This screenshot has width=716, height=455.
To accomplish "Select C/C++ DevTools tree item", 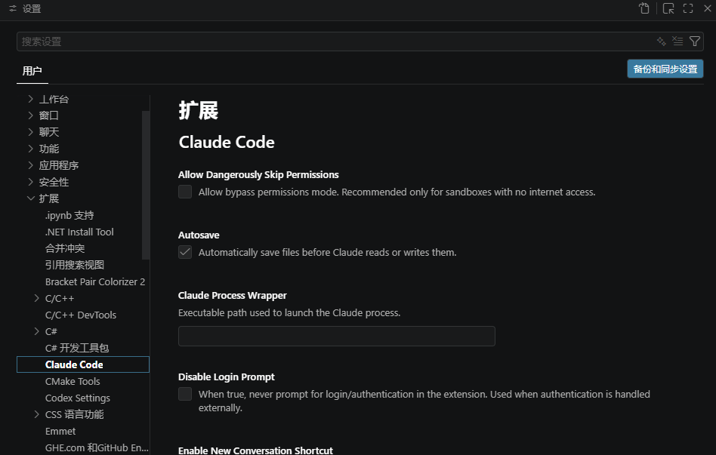I will click(81, 315).
